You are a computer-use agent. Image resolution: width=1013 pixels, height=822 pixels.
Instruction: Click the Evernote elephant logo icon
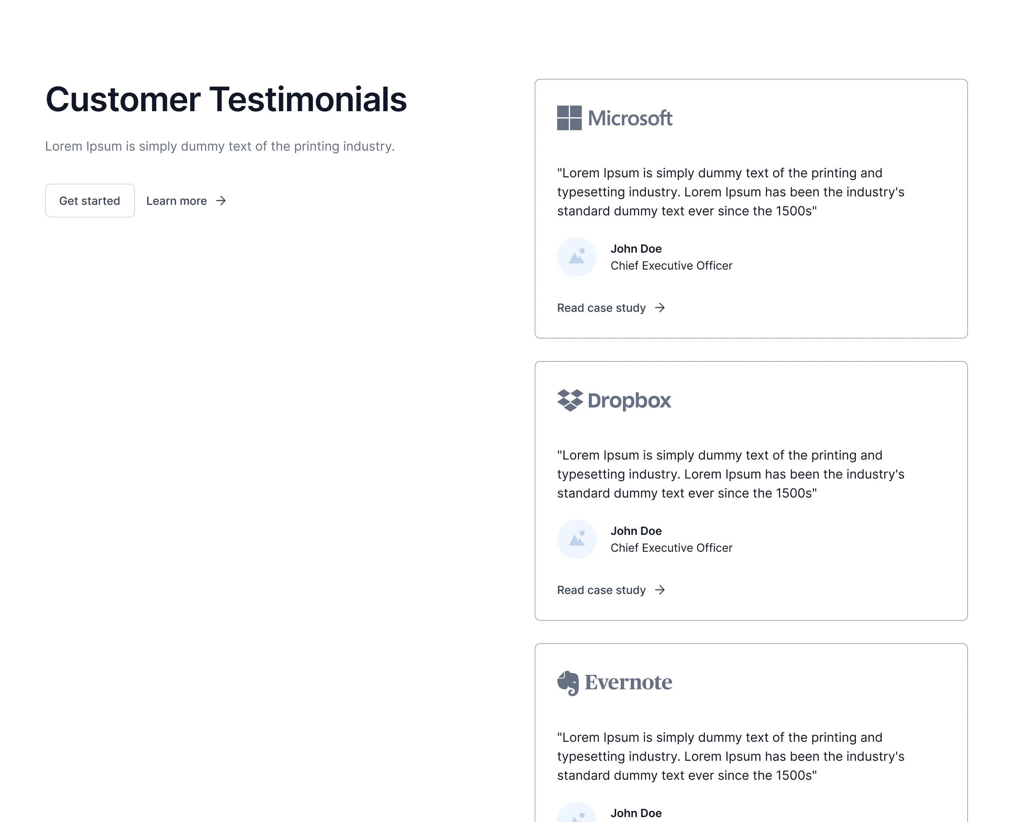tap(568, 683)
